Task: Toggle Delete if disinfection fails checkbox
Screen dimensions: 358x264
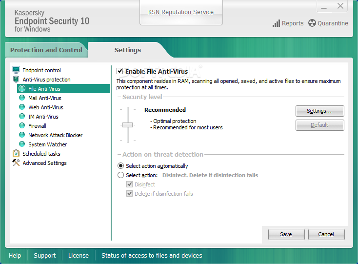Action: 129,194
